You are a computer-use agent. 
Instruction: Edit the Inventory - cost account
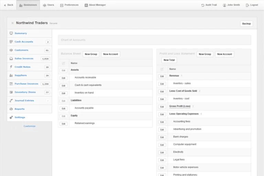[x=162, y=99]
